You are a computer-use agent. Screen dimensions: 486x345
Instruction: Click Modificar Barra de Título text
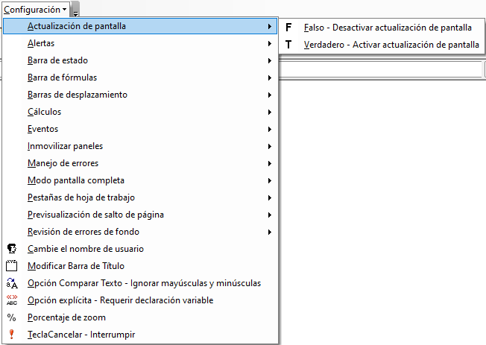click(x=76, y=266)
